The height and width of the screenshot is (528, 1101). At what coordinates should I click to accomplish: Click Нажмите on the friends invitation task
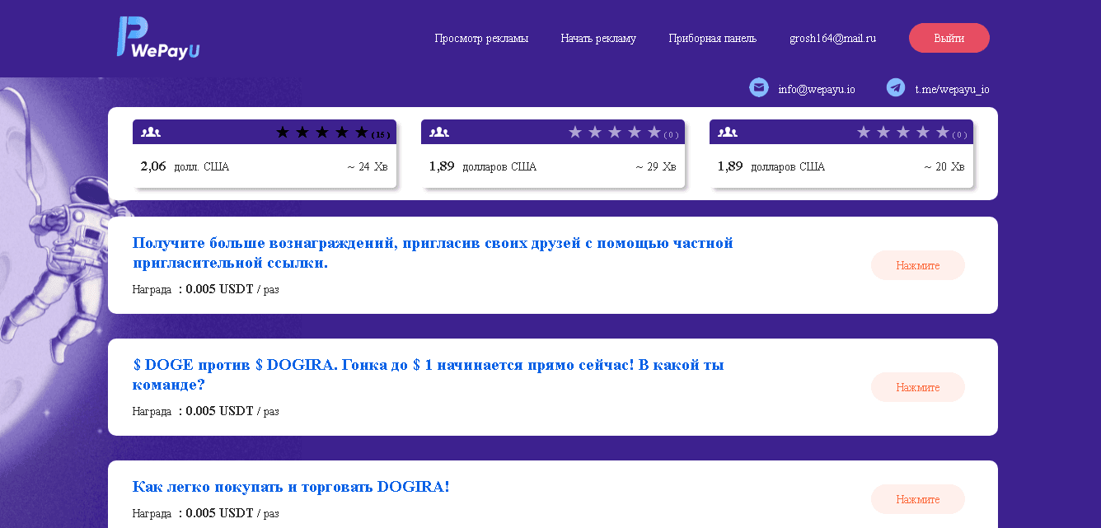click(917, 265)
